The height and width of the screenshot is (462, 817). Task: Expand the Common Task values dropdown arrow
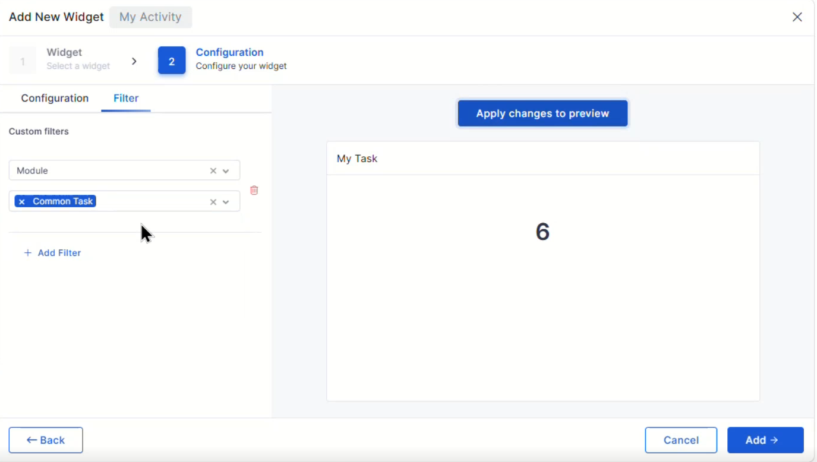[x=226, y=202]
